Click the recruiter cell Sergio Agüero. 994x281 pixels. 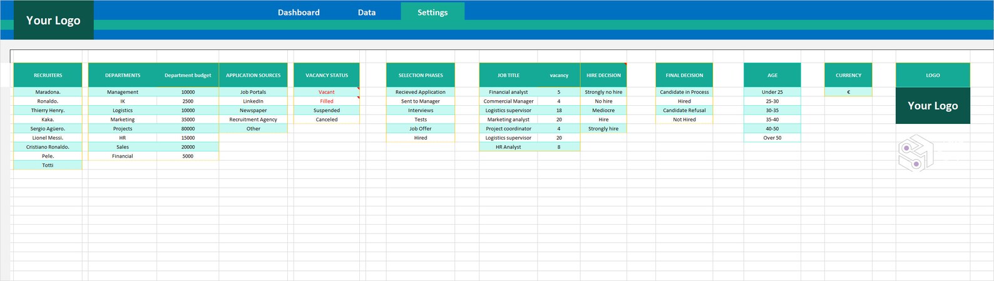pos(48,129)
